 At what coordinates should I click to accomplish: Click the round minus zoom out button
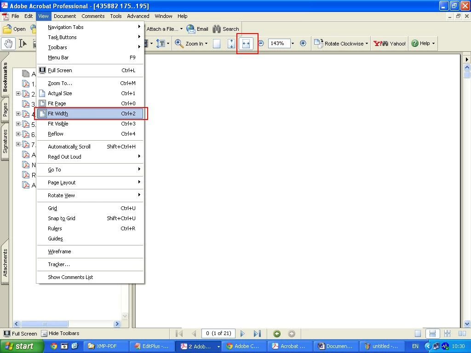coord(261,44)
